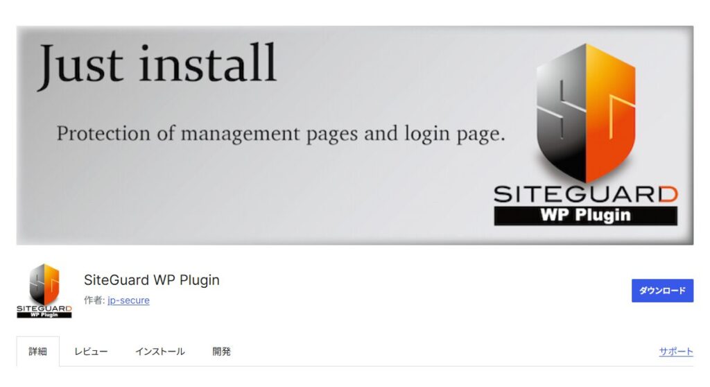The image size is (710, 387).
Task: Click the 'Protection of management pages' tagline
Action: 280,134
